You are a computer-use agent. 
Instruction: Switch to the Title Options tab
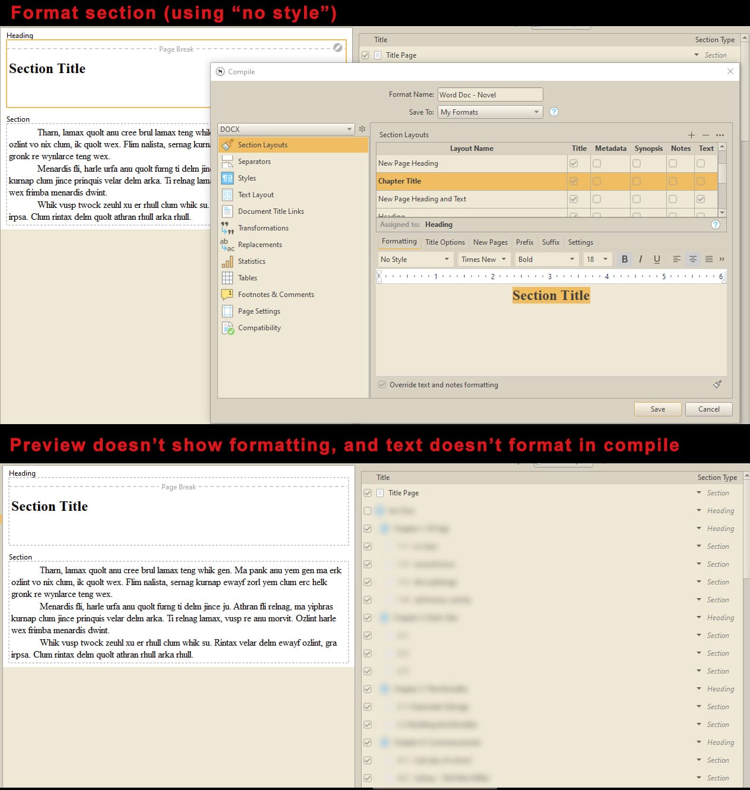tap(445, 242)
